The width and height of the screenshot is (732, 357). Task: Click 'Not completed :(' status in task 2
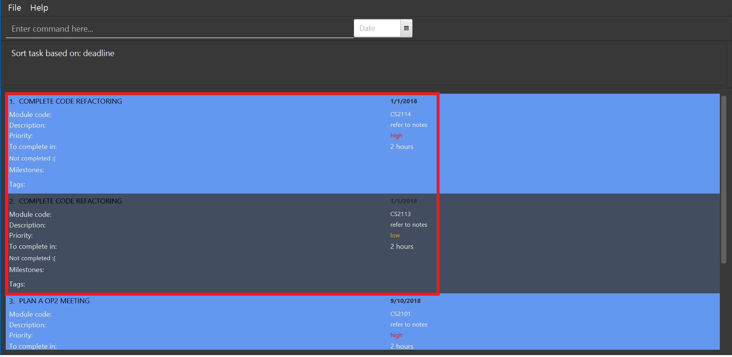pyautogui.click(x=32, y=258)
